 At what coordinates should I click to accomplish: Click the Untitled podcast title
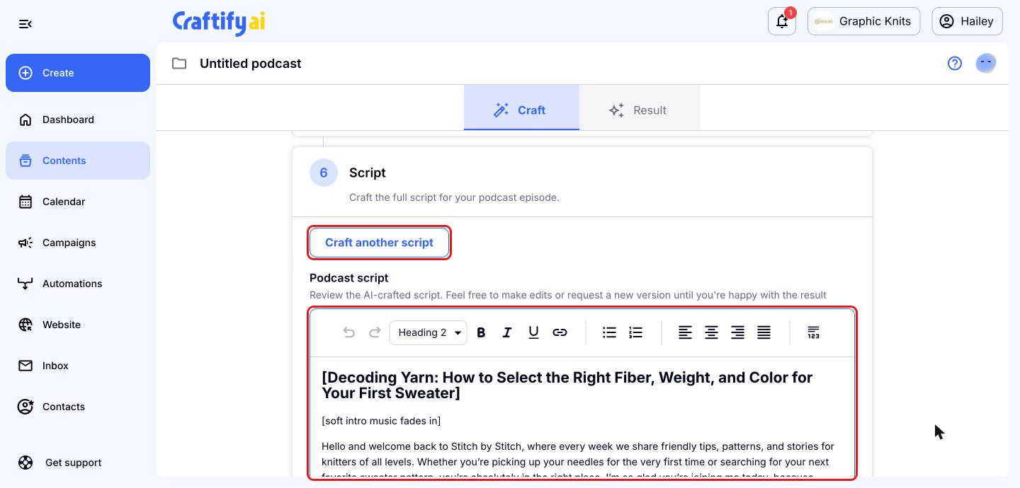(250, 64)
